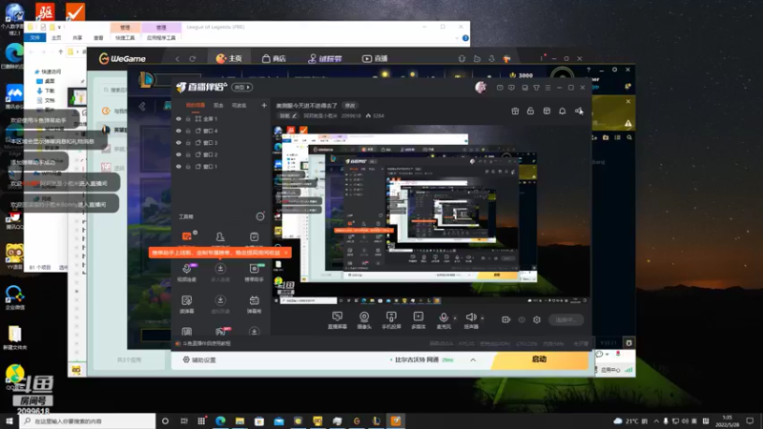Open WeGame 直播 tab
Image resolution: width=763 pixels, height=429 pixels.
tap(375, 58)
